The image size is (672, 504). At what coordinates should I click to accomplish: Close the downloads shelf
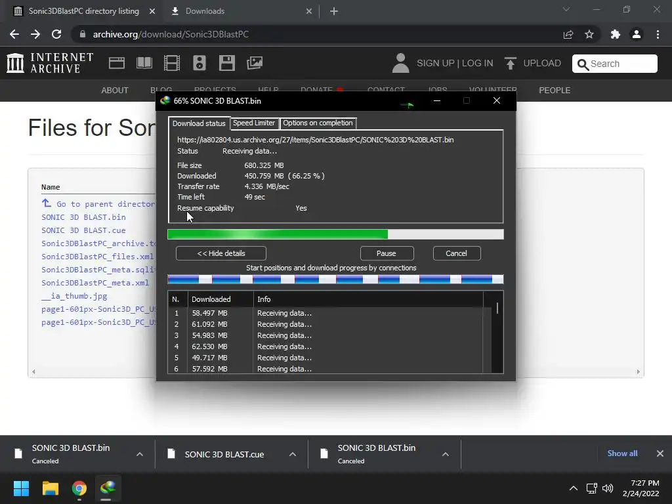click(x=660, y=453)
